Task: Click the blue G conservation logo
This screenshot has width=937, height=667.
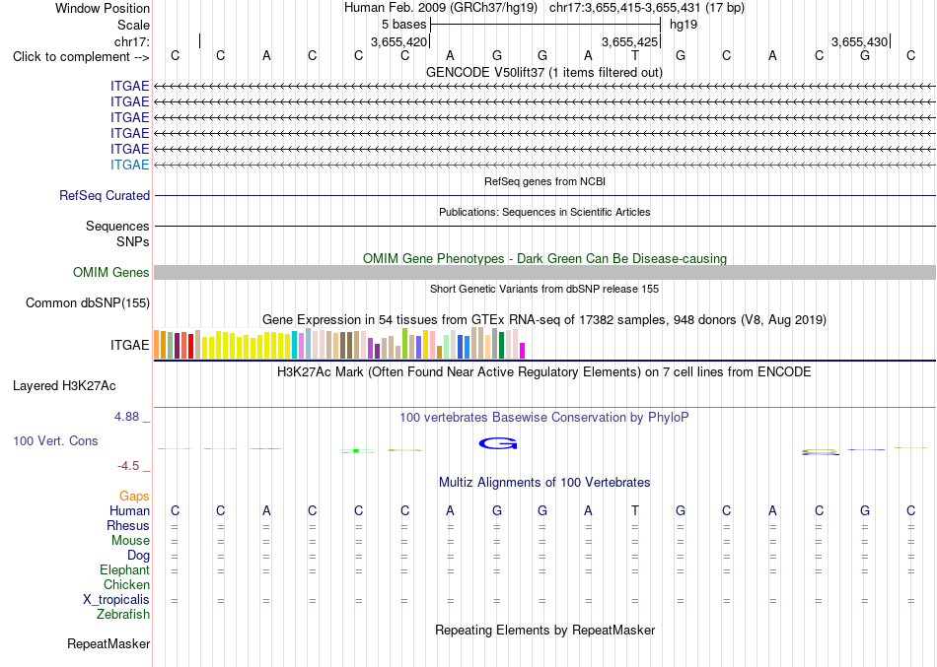Action: 498,443
